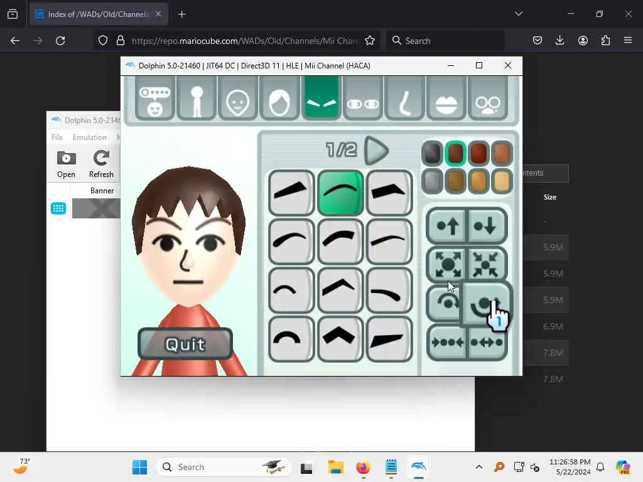Select the Index of /WADs browser tab

tap(99, 14)
